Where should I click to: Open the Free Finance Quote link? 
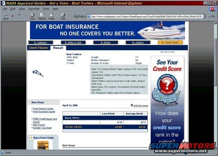[x=43, y=108]
